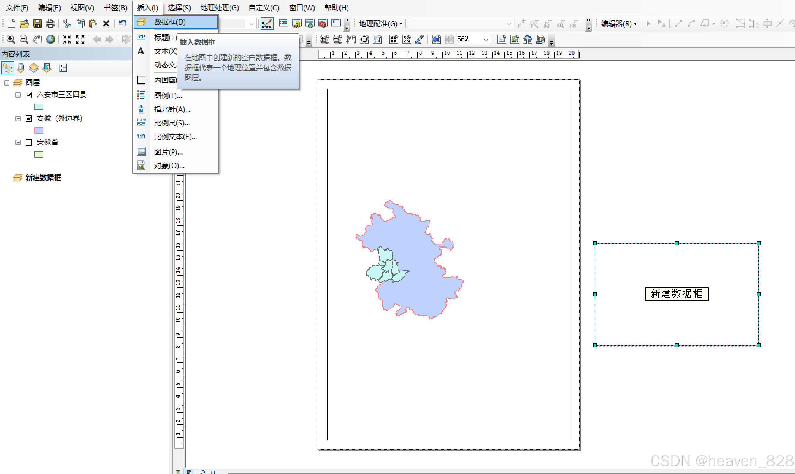Click the Undo arrow icon

123,23
